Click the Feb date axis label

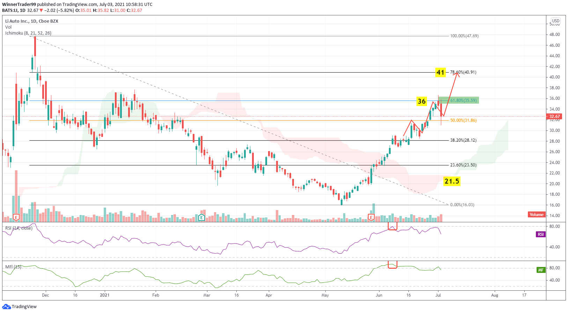click(156, 295)
